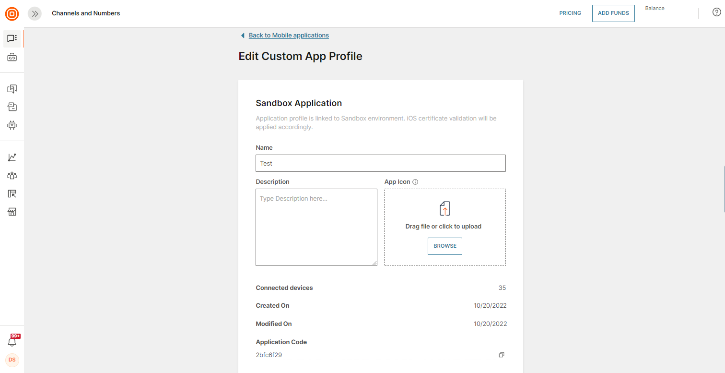Open the developer tools code icon
Viewport: 725px width, 373px height.
[x=12, y=58]
